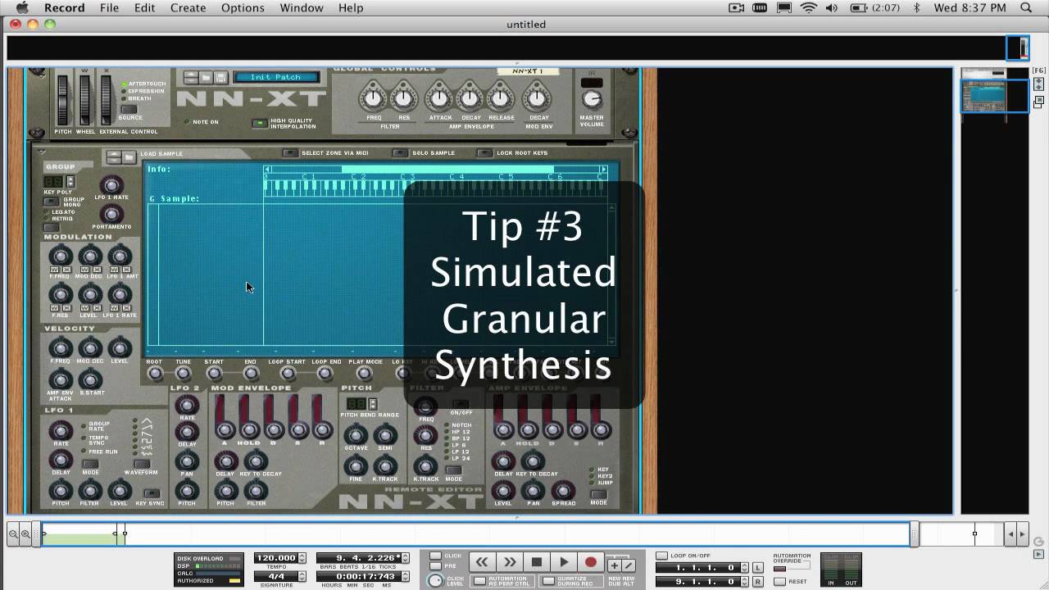Open the Edit menu
Viewport: 1049px width, 590px height.
pyautogui.click(x=144, y=7)
